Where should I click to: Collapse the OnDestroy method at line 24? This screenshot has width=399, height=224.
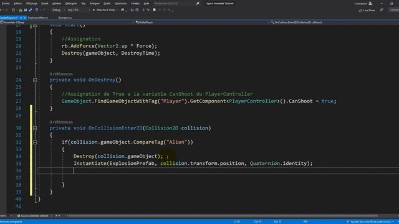click(x=35, y=80)
